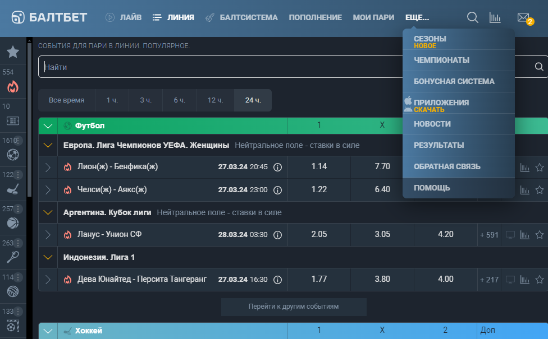
Task: Open messages envelope with 2 notifications
Action: click(524, 18)
